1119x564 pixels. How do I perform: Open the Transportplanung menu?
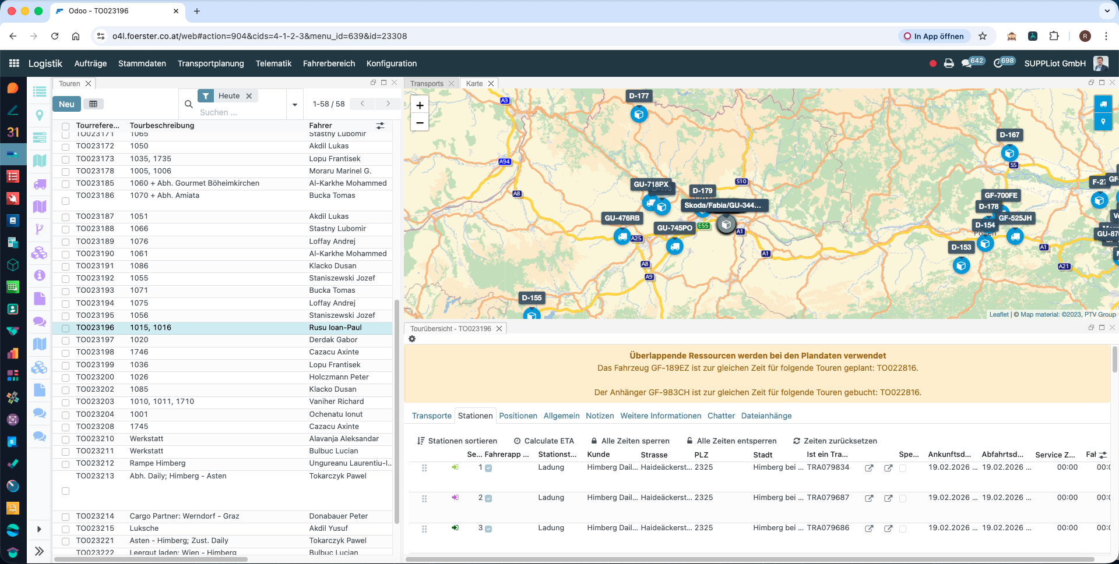coord(211,63)
